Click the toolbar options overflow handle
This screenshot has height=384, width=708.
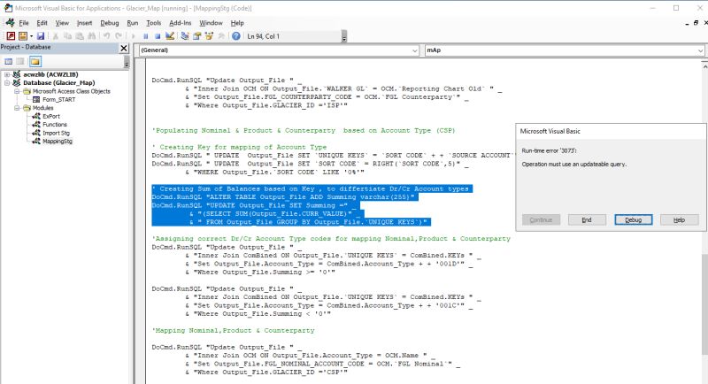(x=344, y=36)
